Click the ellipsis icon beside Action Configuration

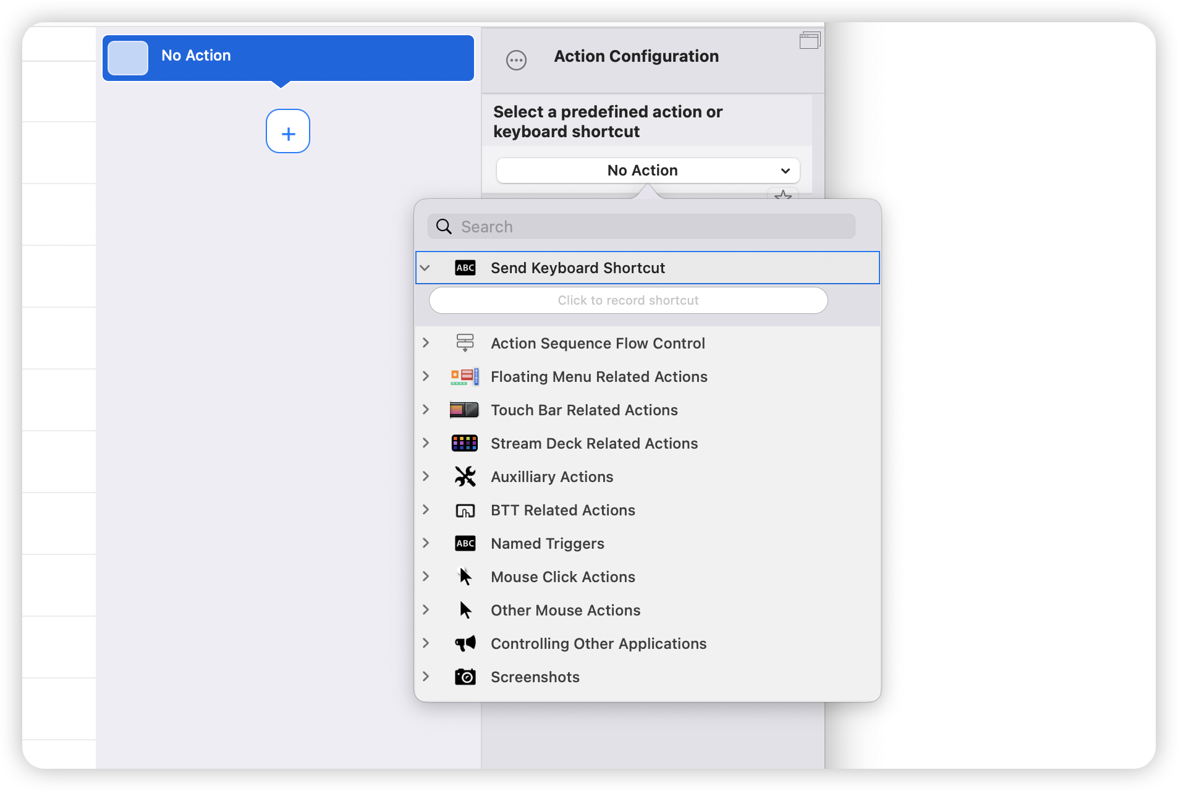pyautogui.click(x=516, y=60)
